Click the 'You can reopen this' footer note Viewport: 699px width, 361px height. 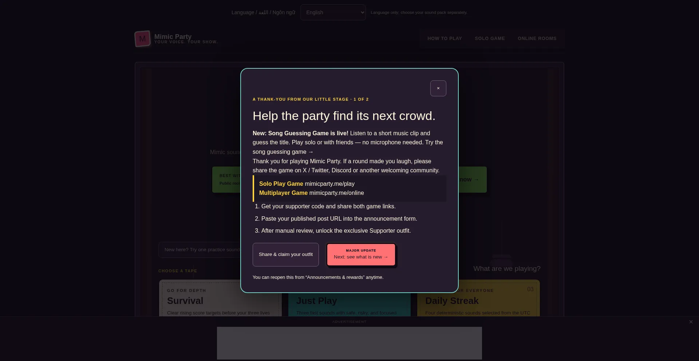(318, 277)
